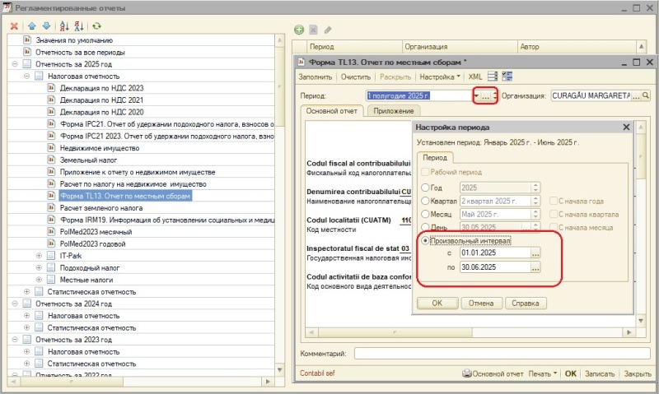Viewport: 659px width, 394px height.
Task: Open the Настройка dropdown menu
Action: pyautogui.click(x=440, y=76)
